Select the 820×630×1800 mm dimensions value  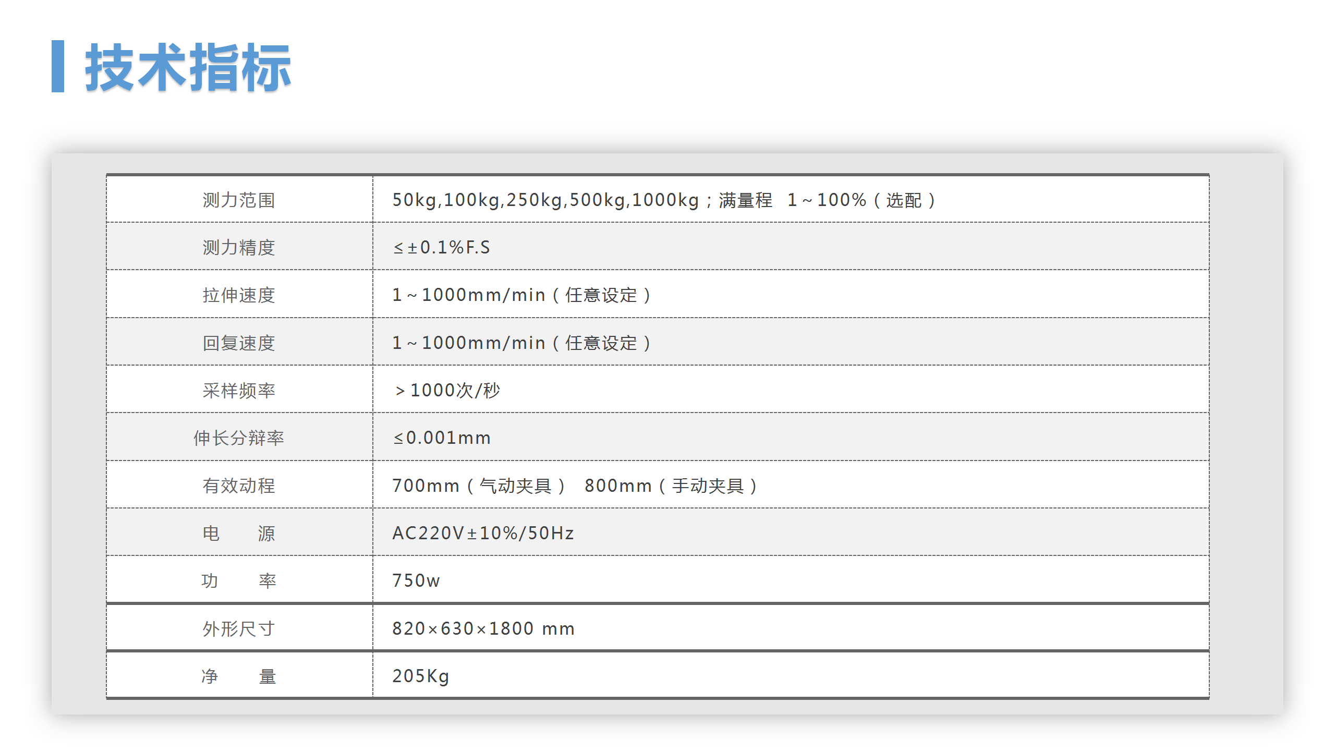[483, 628]
